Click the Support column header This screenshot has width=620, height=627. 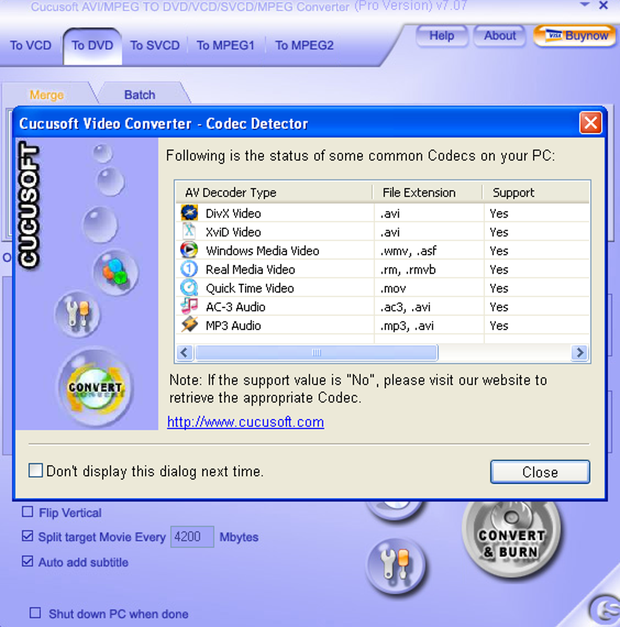(536, 192)
